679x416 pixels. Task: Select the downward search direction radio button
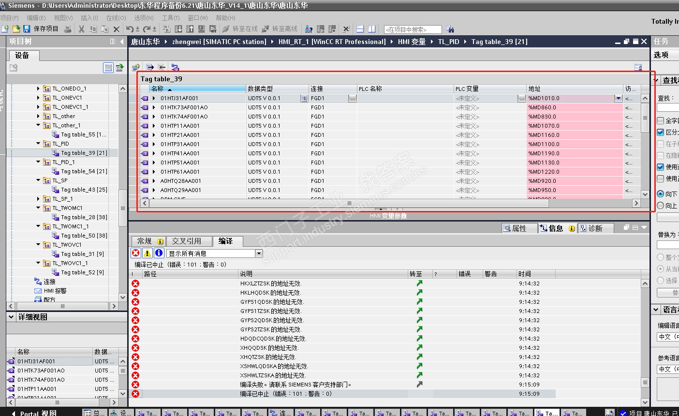coord(661,194)
